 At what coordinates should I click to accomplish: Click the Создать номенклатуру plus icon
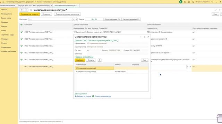click(x=93, y=96)
